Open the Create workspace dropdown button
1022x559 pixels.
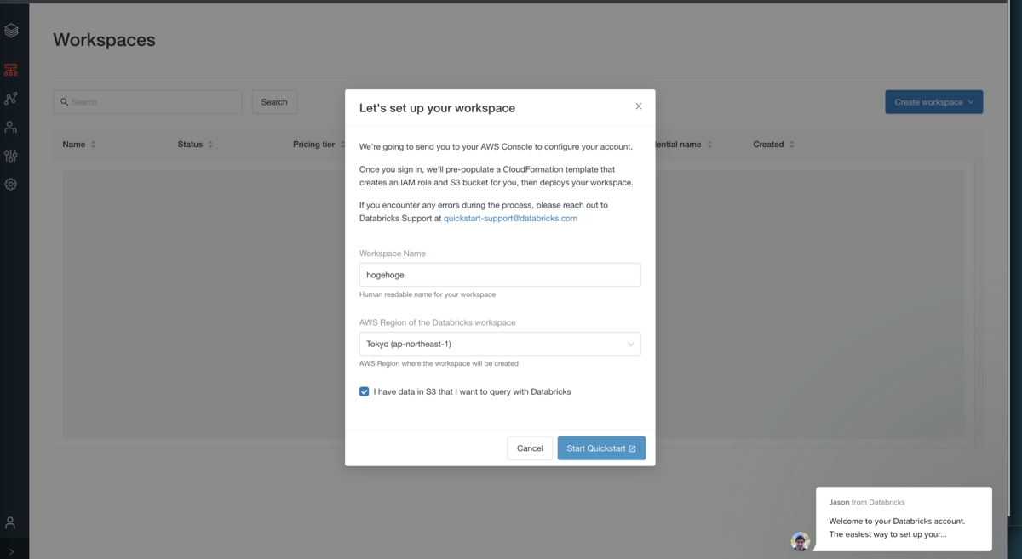[933, 102]
